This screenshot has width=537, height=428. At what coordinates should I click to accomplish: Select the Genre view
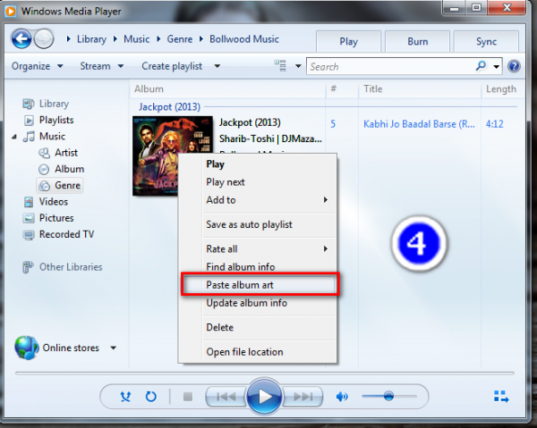pyautogui.click(x=59, y=185)
